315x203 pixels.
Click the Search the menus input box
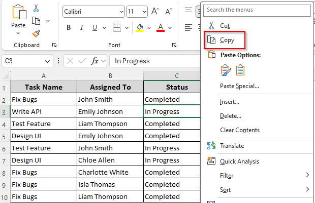[257, 10]
